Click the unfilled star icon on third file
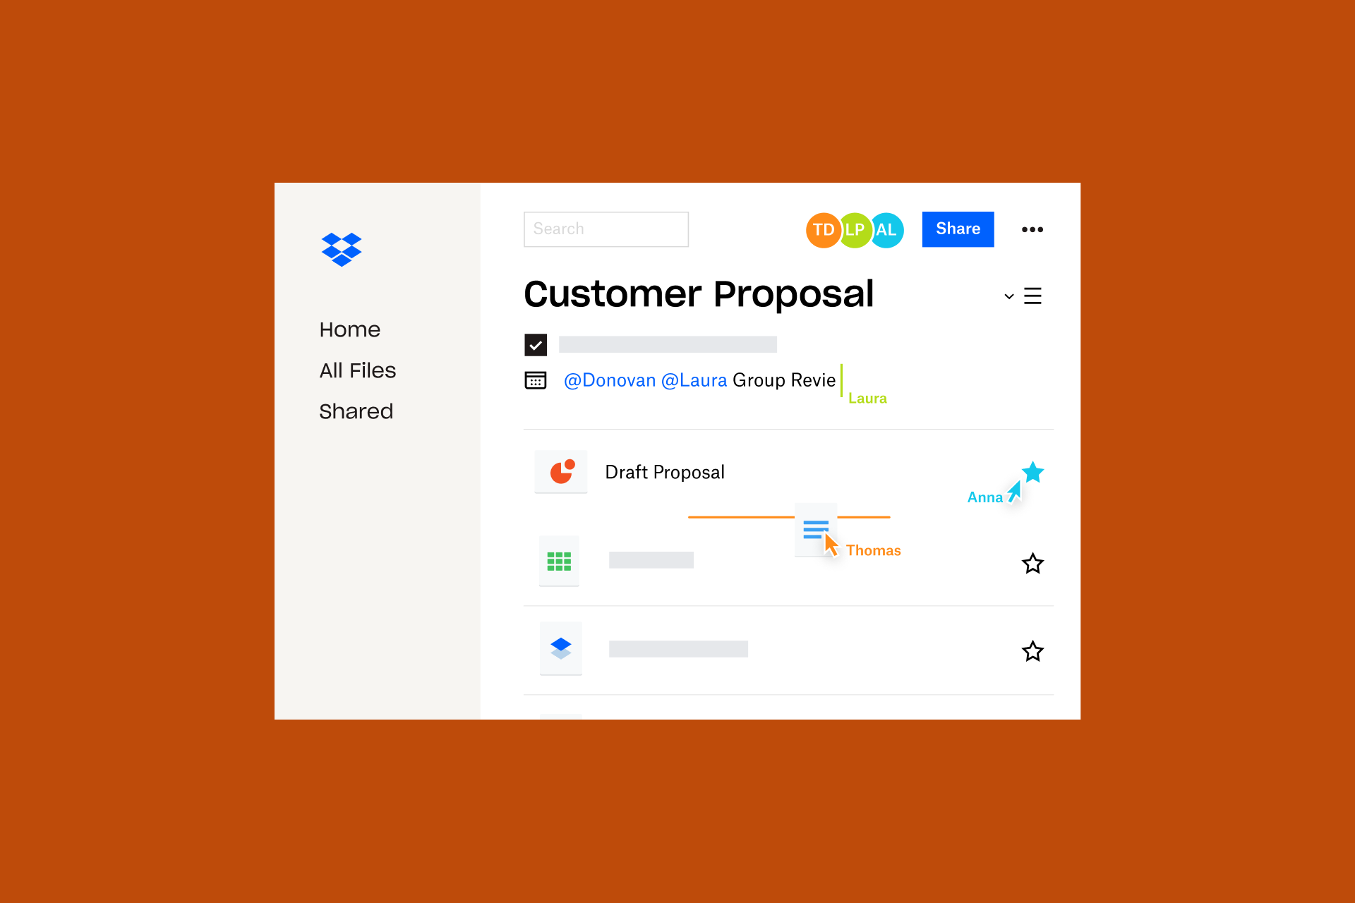This screenshot has height=903, width=1355. pos(1032,649)
